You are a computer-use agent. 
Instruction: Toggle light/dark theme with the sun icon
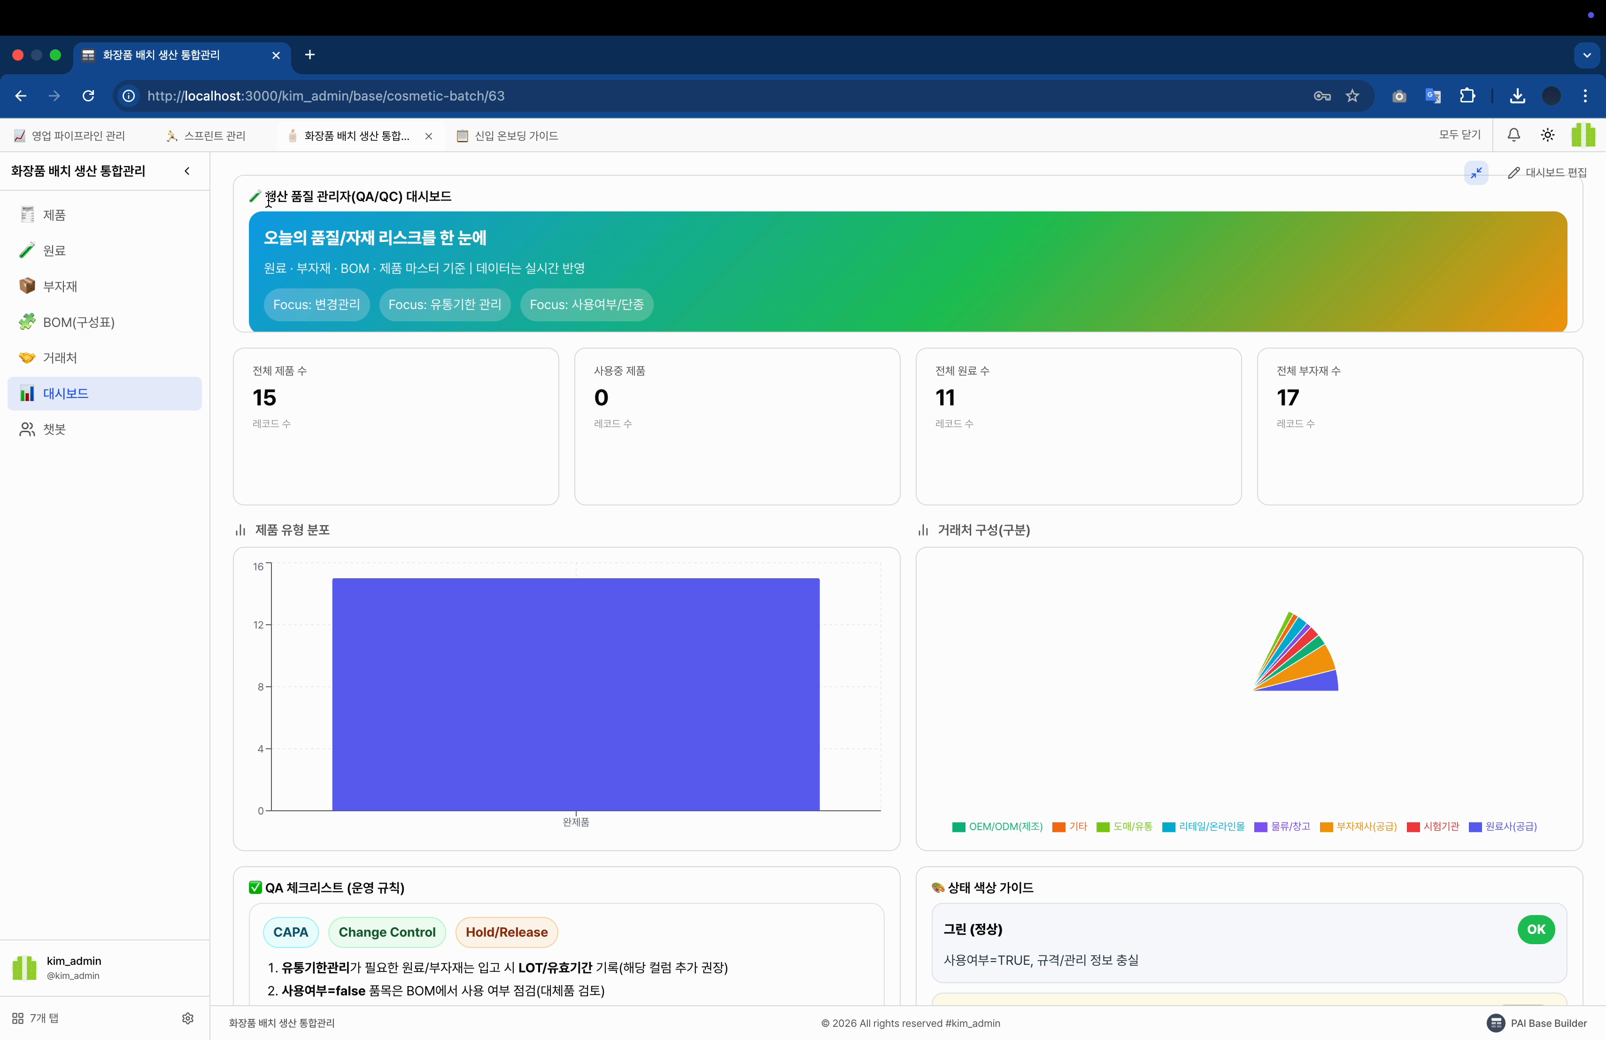click(x=1547, y=135)
